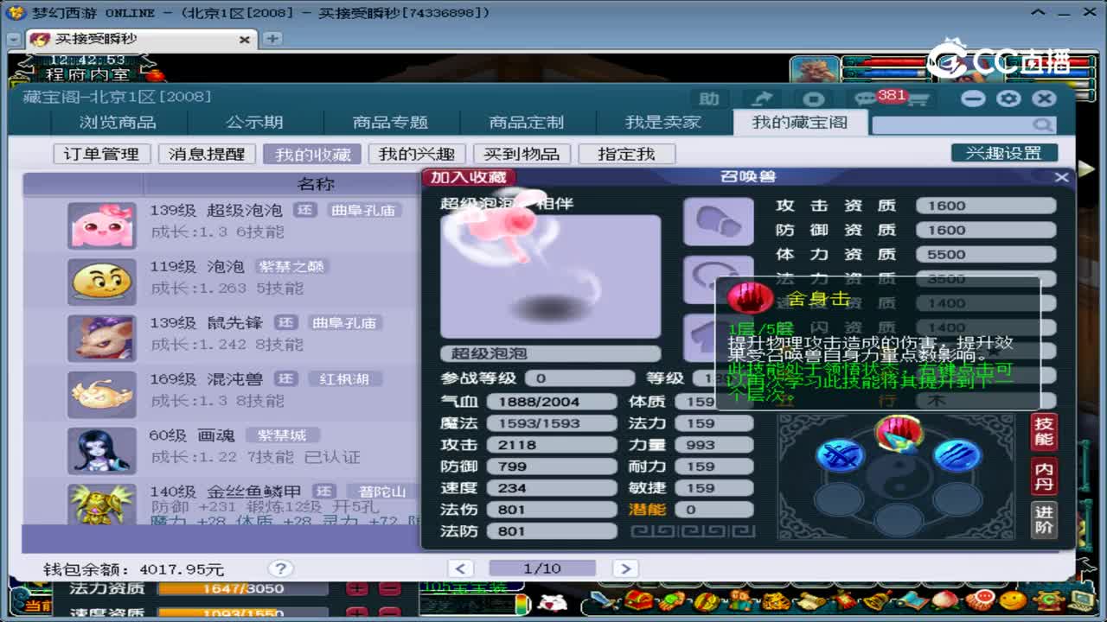Select 我的藏宝阁 tab
This screenshot has height=622, width=1107.
coord(799,122)
